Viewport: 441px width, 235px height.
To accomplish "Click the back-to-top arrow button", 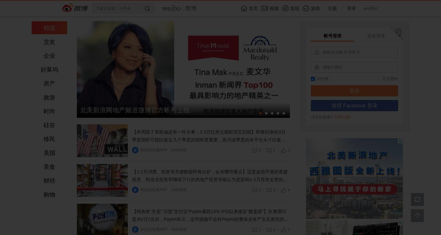I will (417, 216).
